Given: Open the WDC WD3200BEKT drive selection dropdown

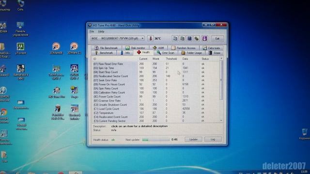Looking at the screenshot, I should tap(118, 39).
